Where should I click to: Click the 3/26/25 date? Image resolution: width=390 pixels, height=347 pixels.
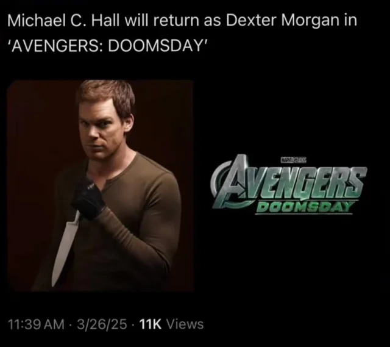point(102,324)
